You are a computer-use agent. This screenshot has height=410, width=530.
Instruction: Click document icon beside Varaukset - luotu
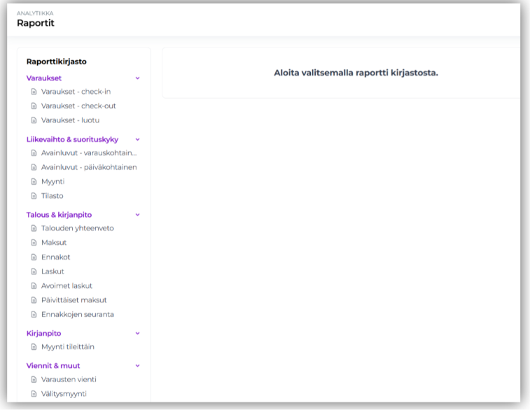(x=34, y=120)
